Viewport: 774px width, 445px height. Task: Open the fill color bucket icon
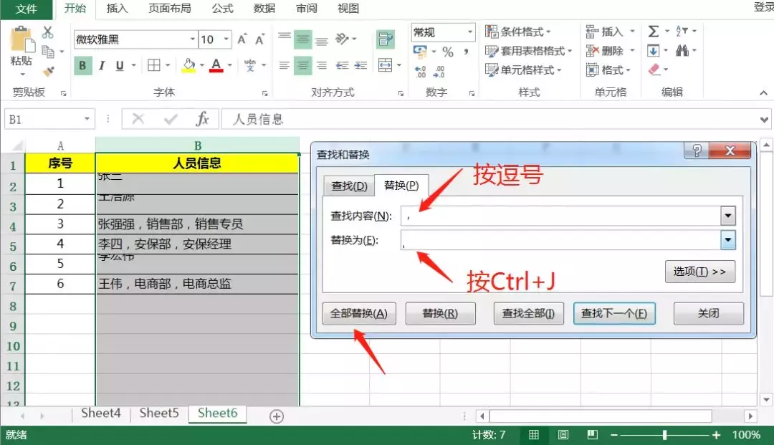[188, 64]
